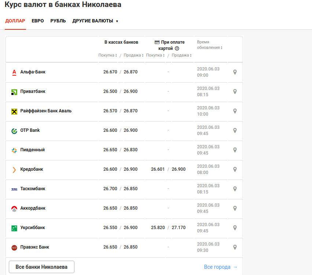
Task: Open map pin for Правэкс Банк
Action: tap(235, 247)
